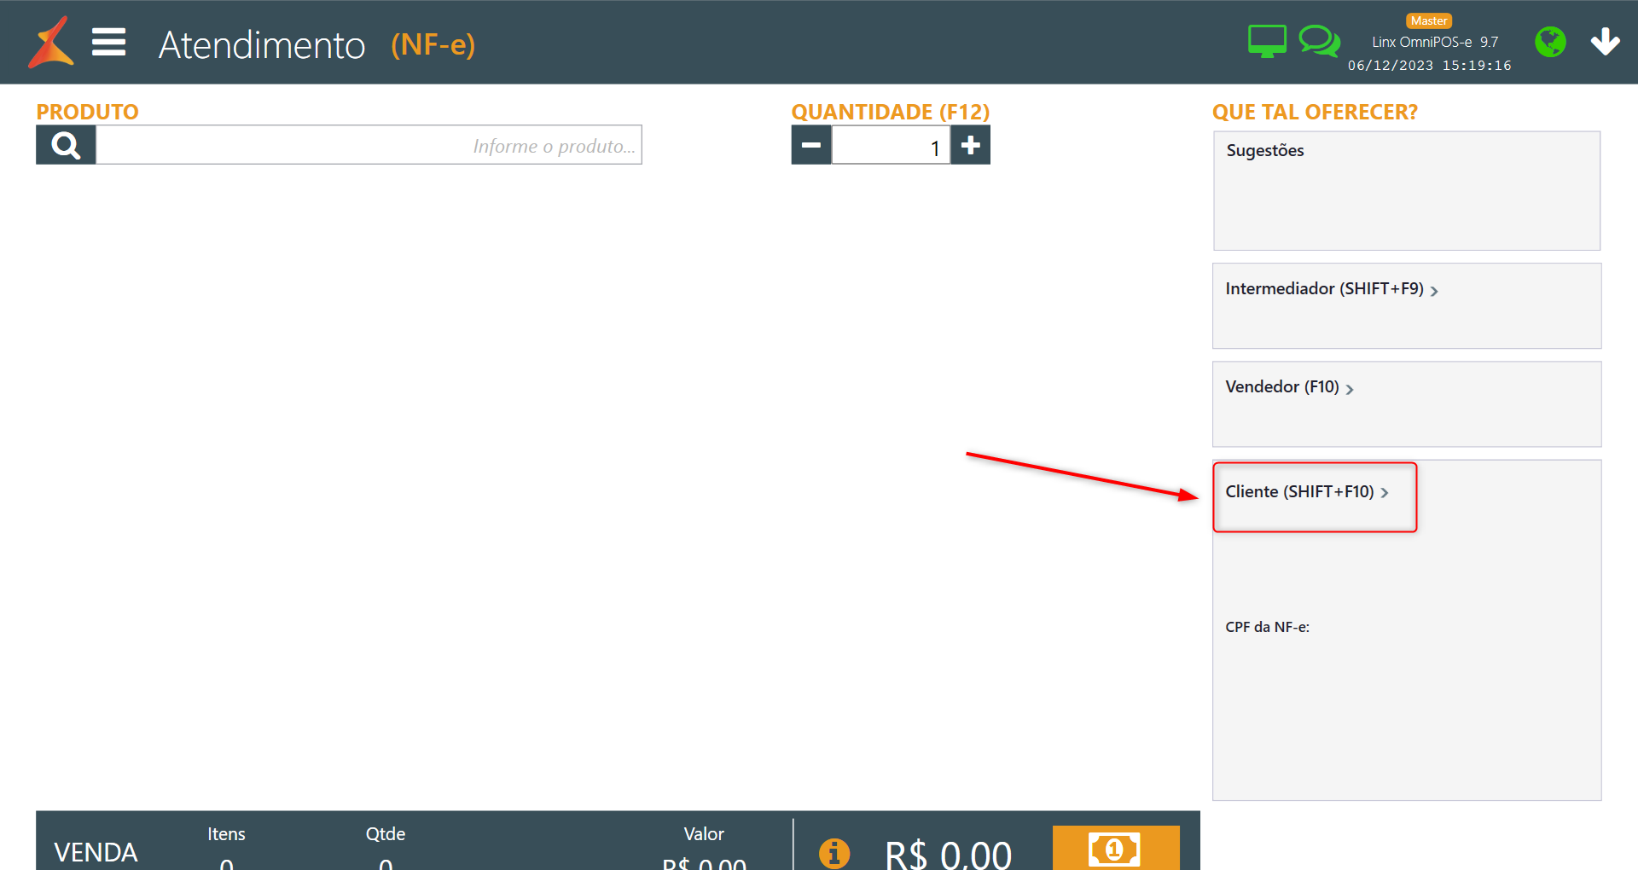The width and height of the screenshot is (1638, 870).
Task: Click the Itens column header
Action: 226,834
